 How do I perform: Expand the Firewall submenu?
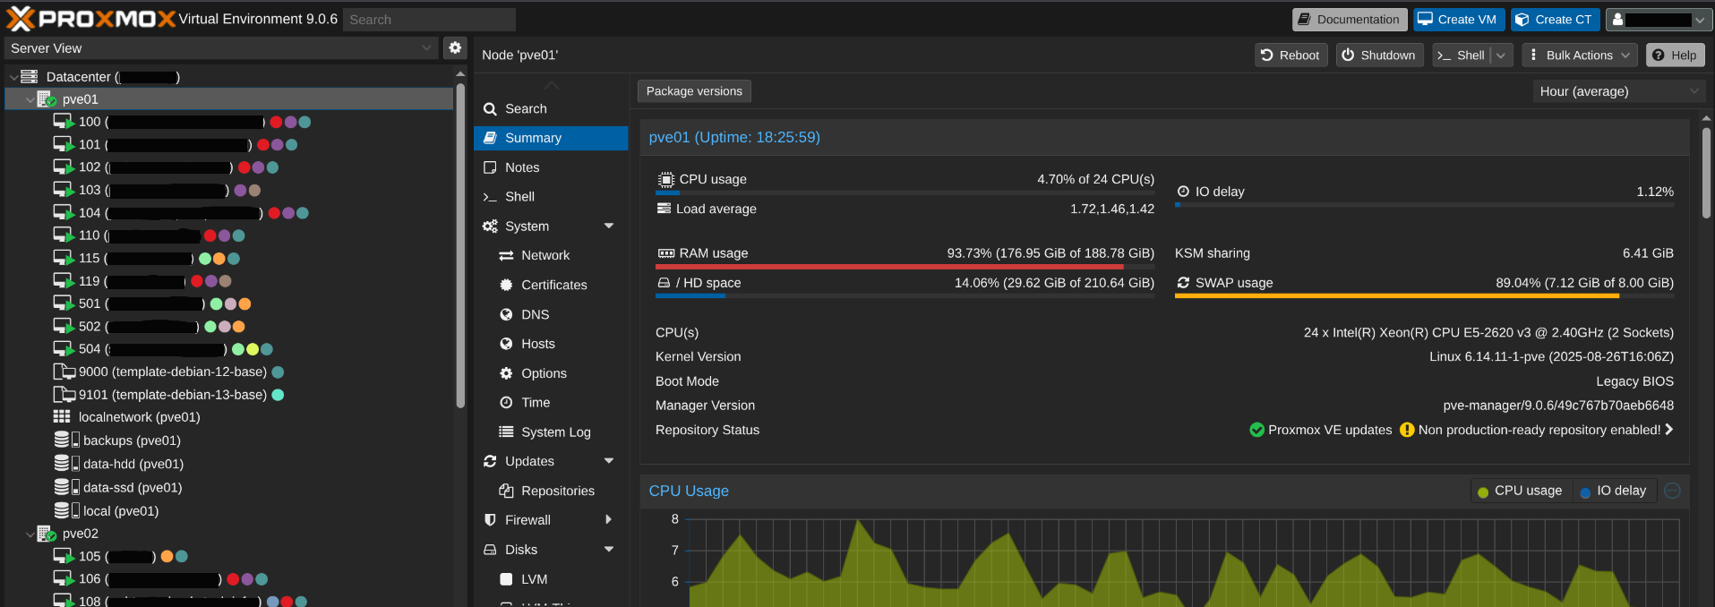pos(609,520)
